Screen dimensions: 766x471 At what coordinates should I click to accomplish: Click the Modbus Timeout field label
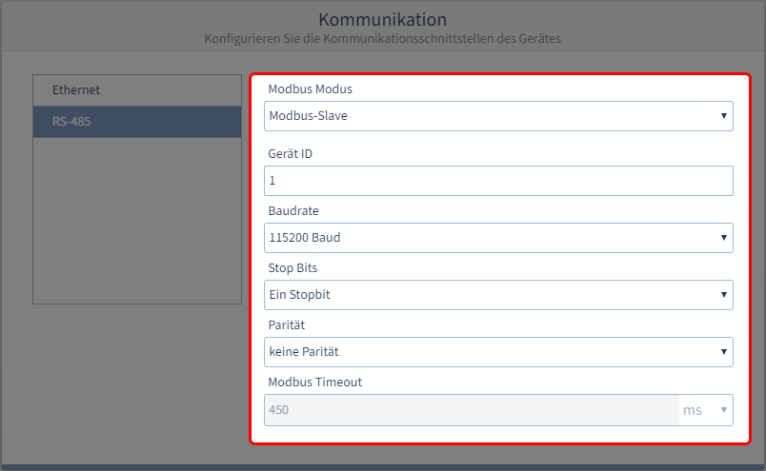point(315,383)
